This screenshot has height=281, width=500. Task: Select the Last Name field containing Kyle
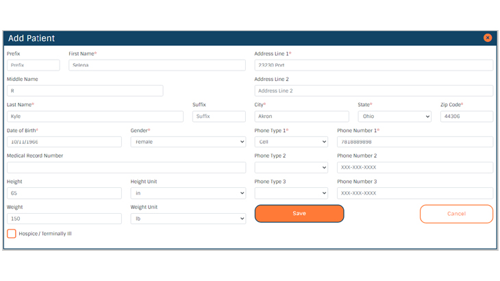tap(95, 117)
